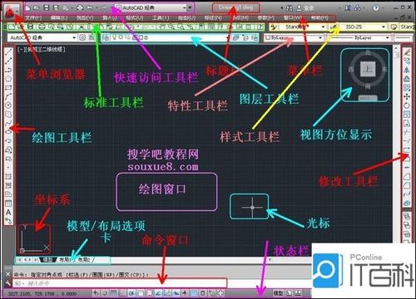
Task: Toggle Ortho mode in status bar
Action: 122,293
